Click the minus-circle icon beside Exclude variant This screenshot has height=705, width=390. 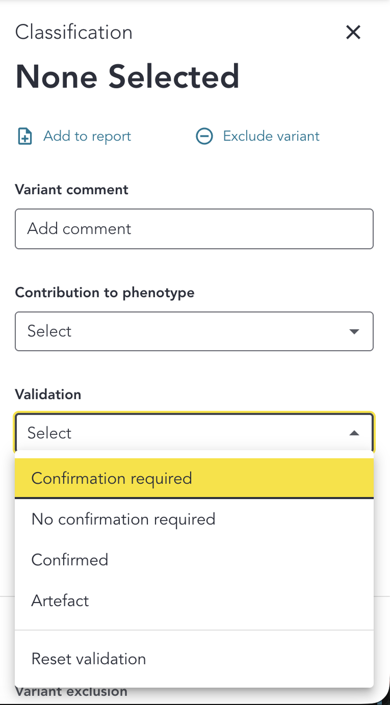(x=204, y=136)
